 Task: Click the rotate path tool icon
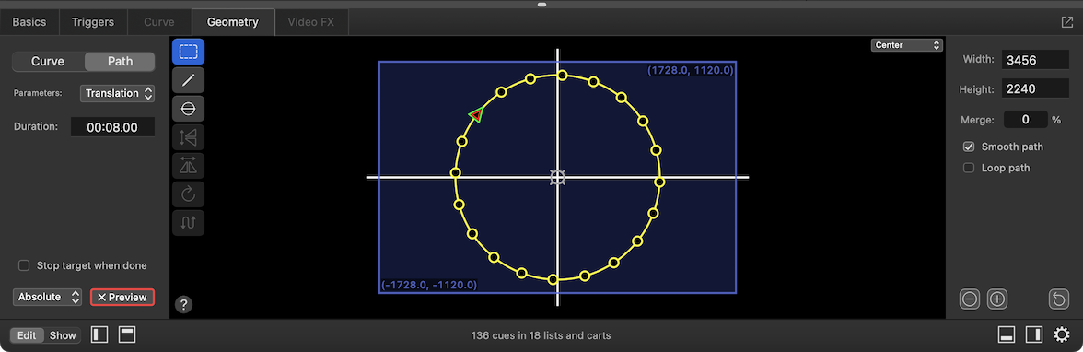(x=188, y=194)
